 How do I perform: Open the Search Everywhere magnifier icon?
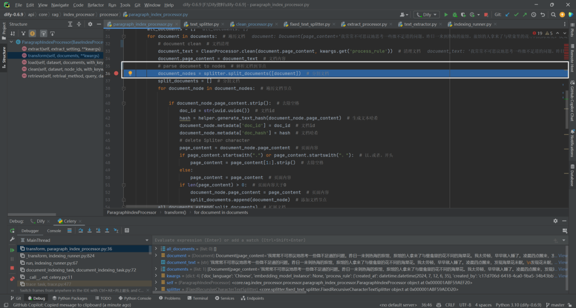[553, 15]
